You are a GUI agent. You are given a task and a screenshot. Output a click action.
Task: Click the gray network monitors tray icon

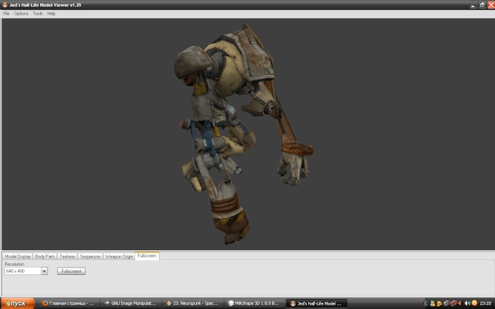[x=446, y=303]
